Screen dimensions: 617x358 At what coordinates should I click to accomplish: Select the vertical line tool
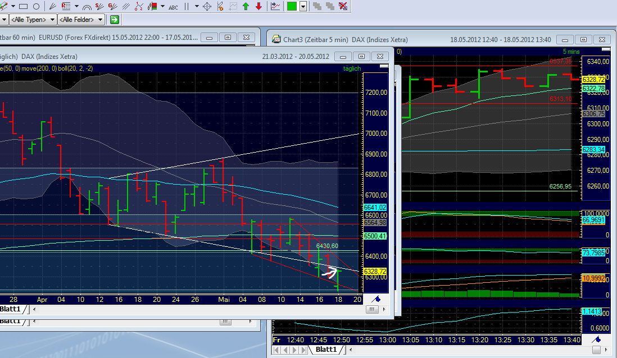point(188,6)
